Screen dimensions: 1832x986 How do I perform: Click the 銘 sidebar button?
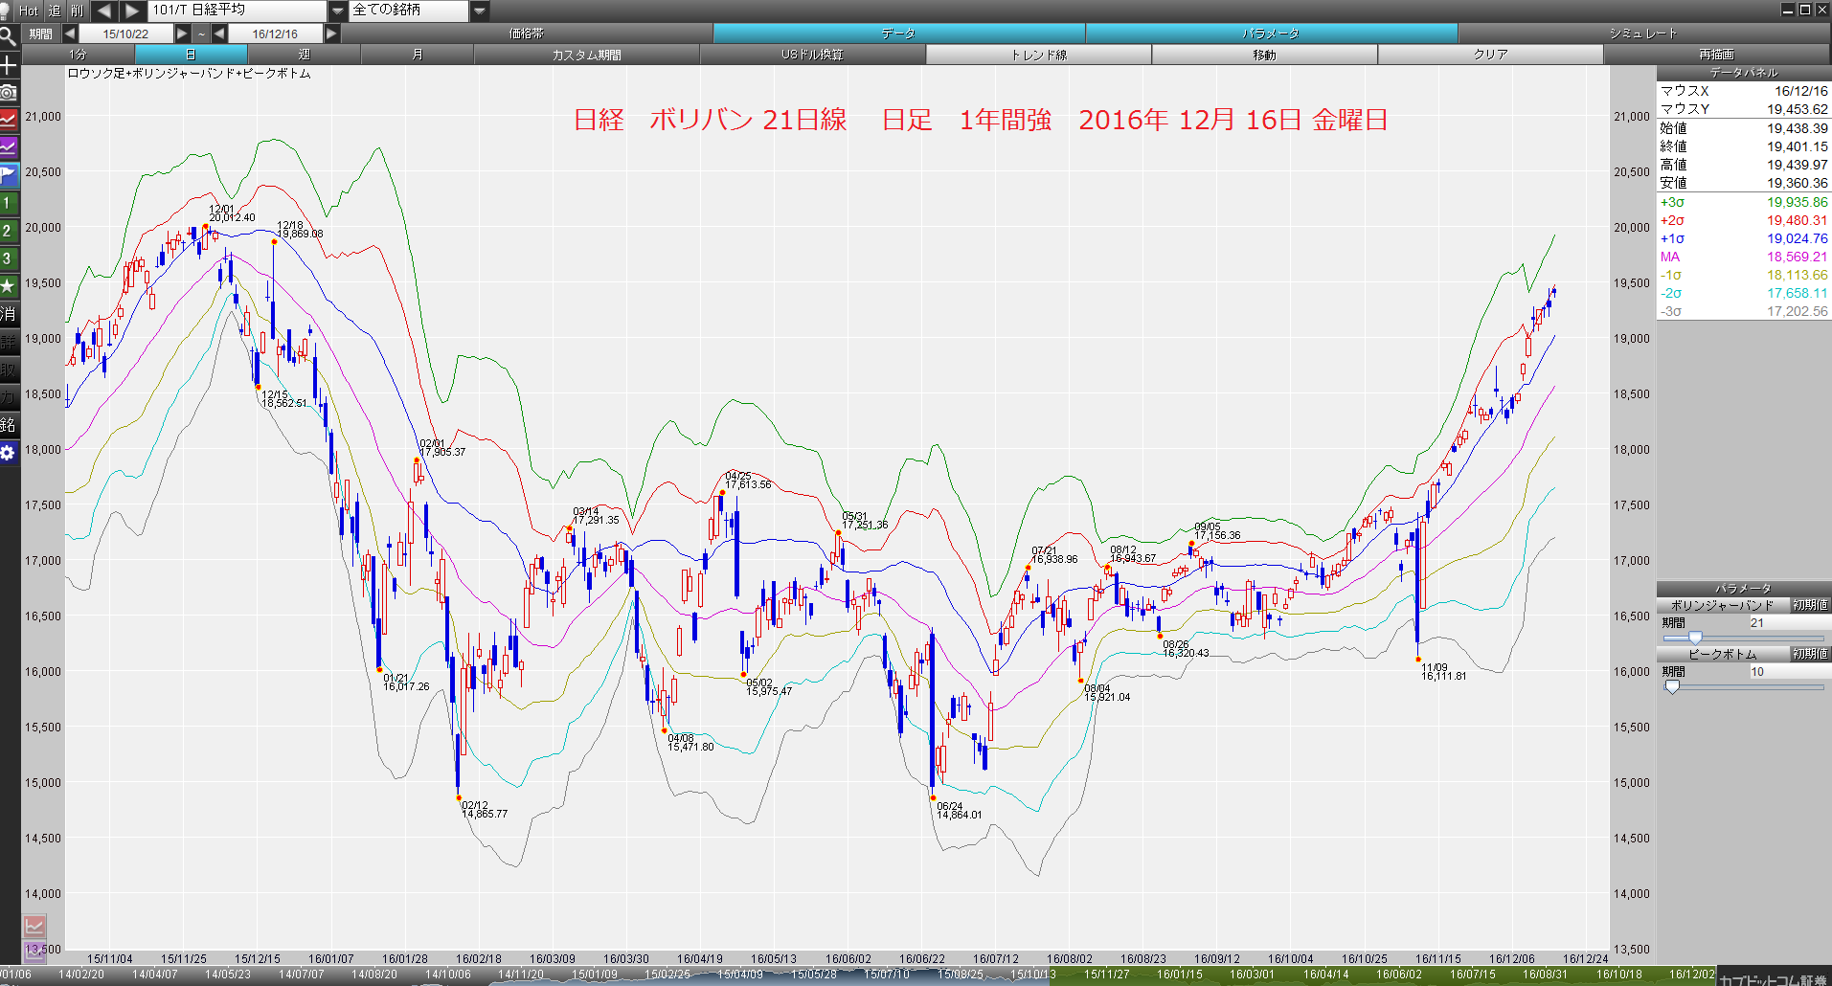pyautogui.click(x=9, y=425)
